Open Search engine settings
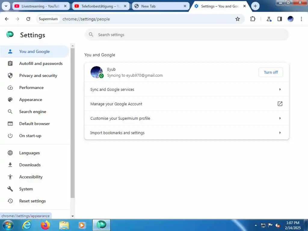Screen dimensions: 308x231 click(32, 112)
